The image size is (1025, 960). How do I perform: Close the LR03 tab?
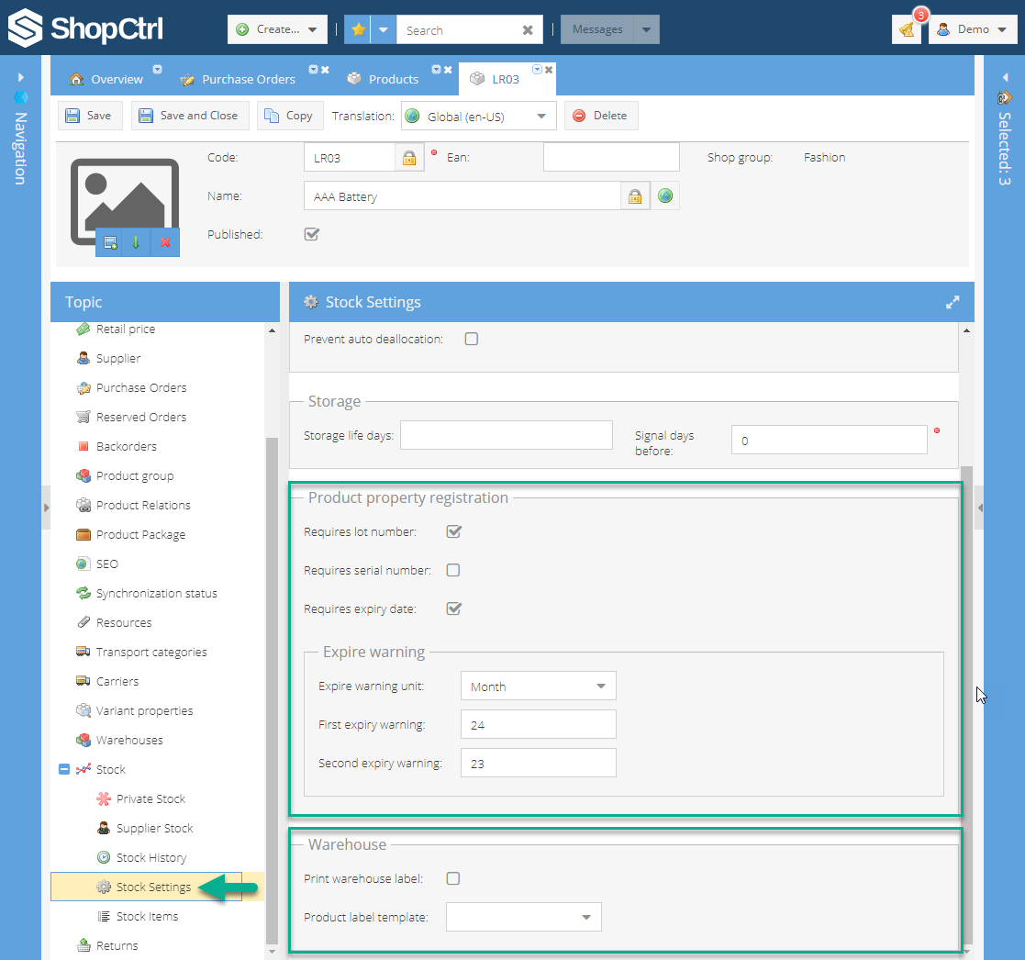(549, 70)
